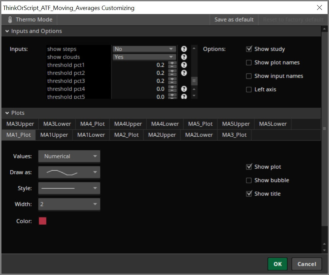
Task: Increase threshold pct2 with plus button
Action: (x=172, y=71)
